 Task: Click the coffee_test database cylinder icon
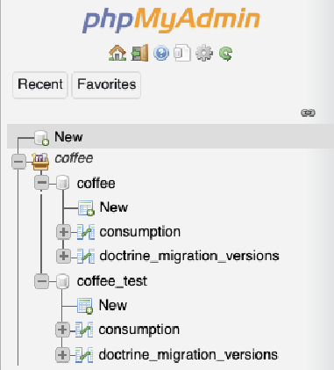click(x=62, y=281)
